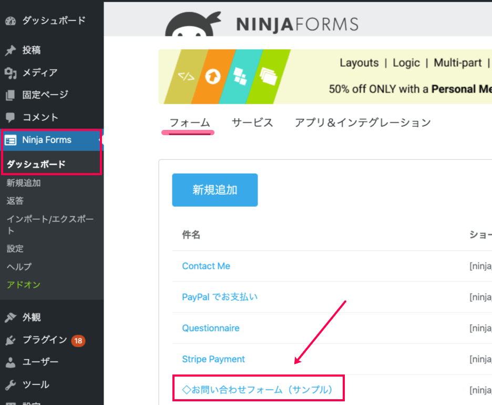Open ◇お問い合わせフォーム(サンプル) form
Screen dimensions: 492x405
point(257,390)
